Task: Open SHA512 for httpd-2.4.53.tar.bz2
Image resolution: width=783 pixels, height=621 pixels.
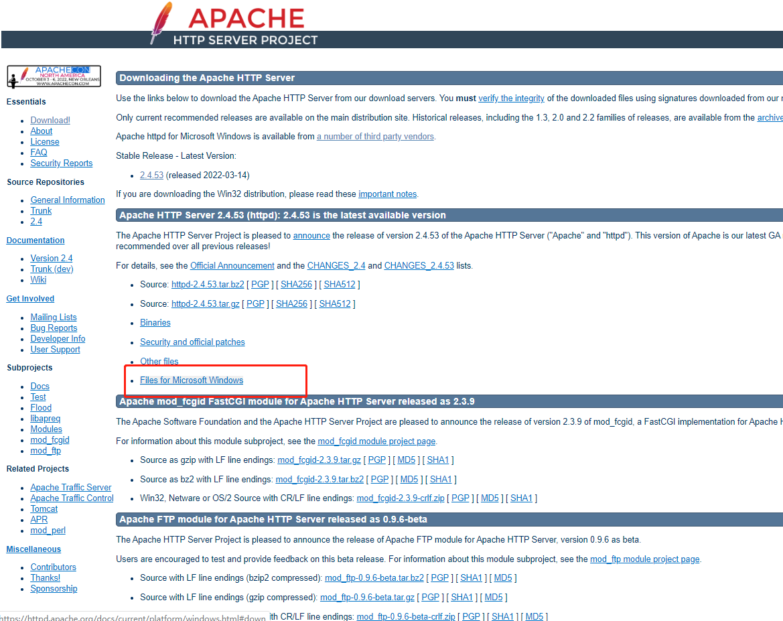Action: click(x=340, y=284)
